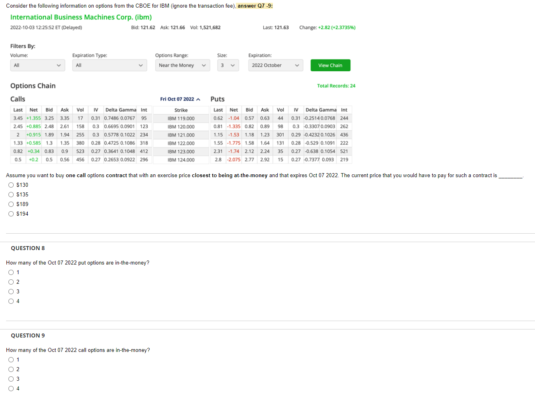535x400 pixels.
Task: Click the View Chain button
Action: (x=330, y=65)
